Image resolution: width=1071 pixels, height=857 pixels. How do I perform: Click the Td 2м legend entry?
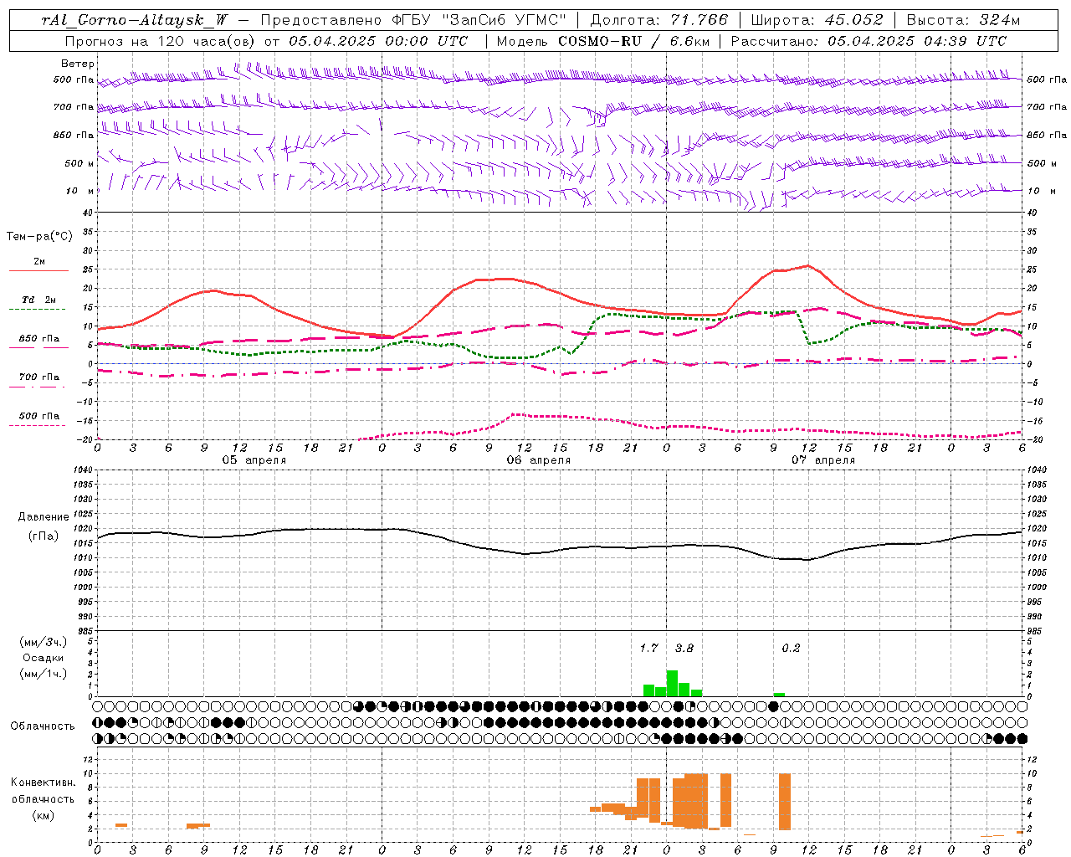coord(38,300)
